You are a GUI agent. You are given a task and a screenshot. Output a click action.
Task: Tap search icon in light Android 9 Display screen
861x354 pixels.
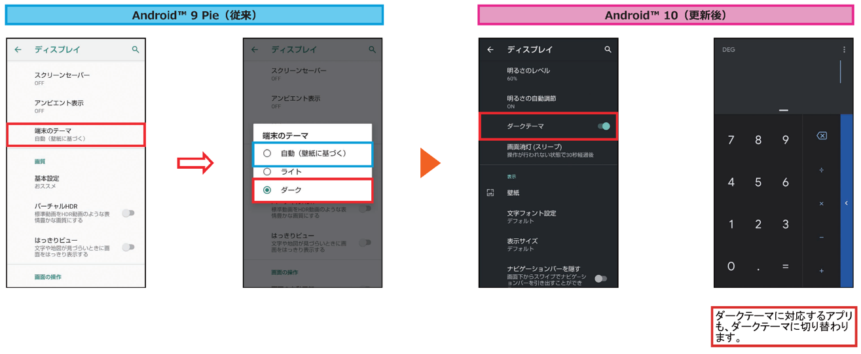click(x=136, y=50)
